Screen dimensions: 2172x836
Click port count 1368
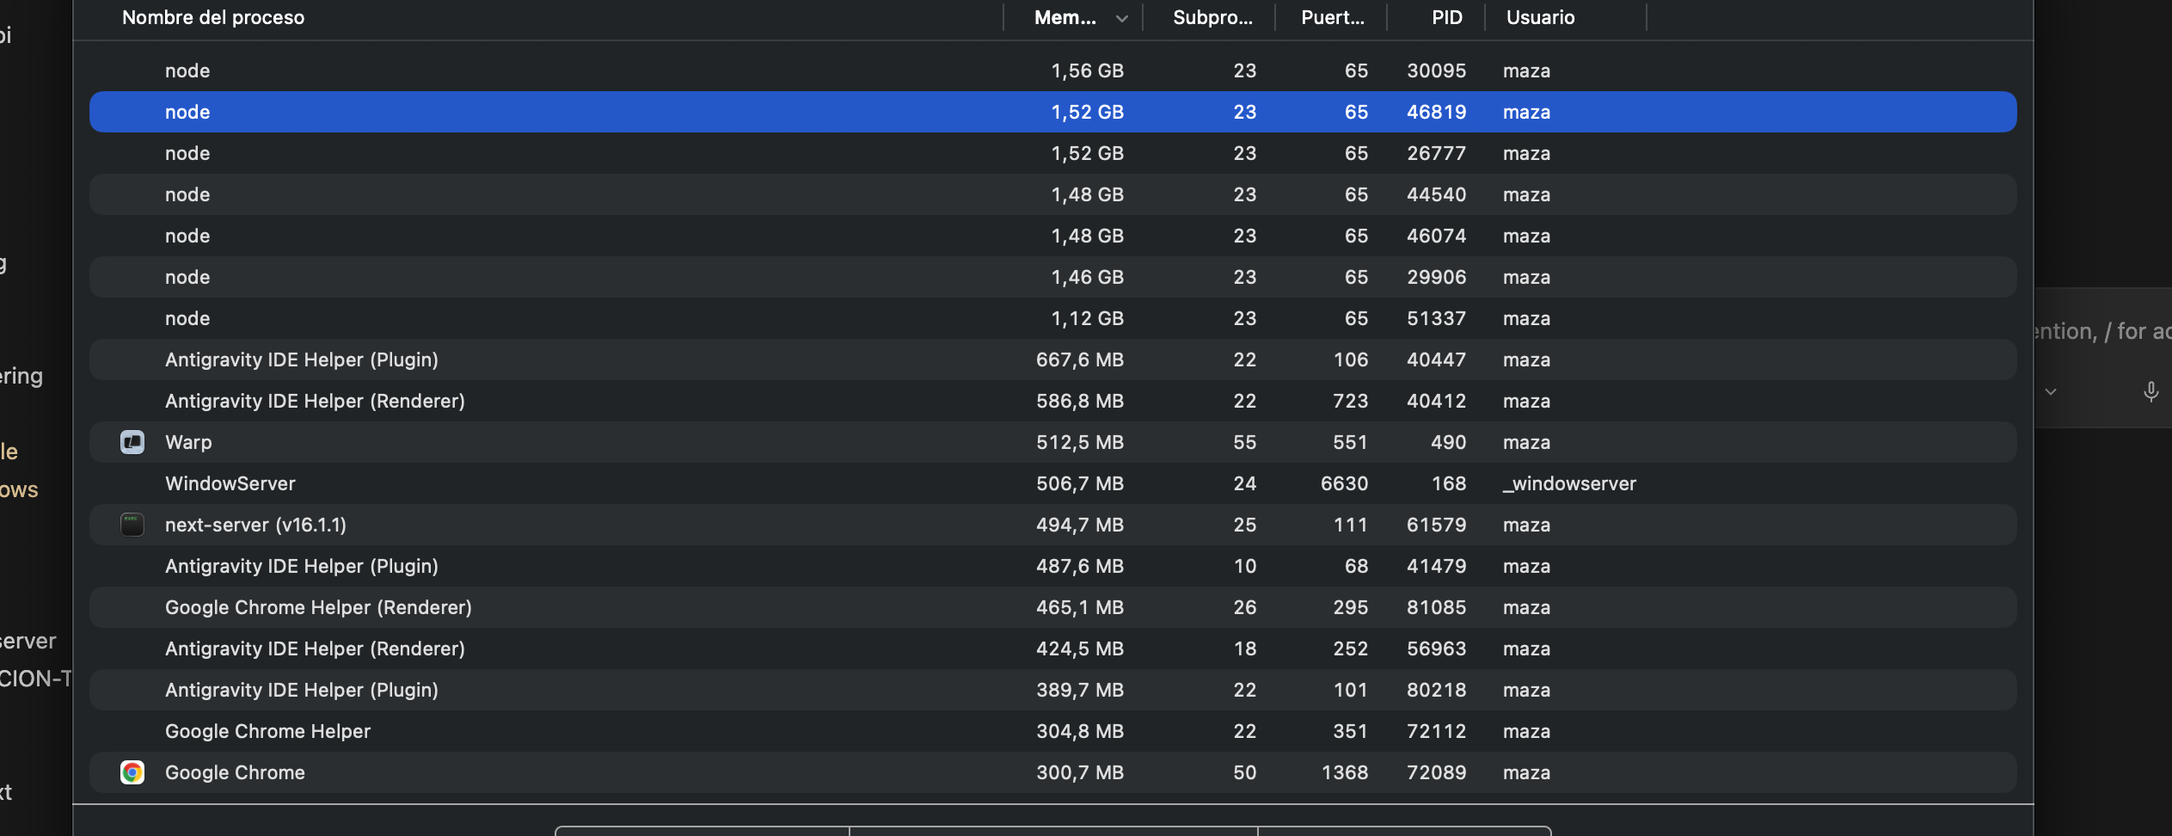tap(1344, 772)
